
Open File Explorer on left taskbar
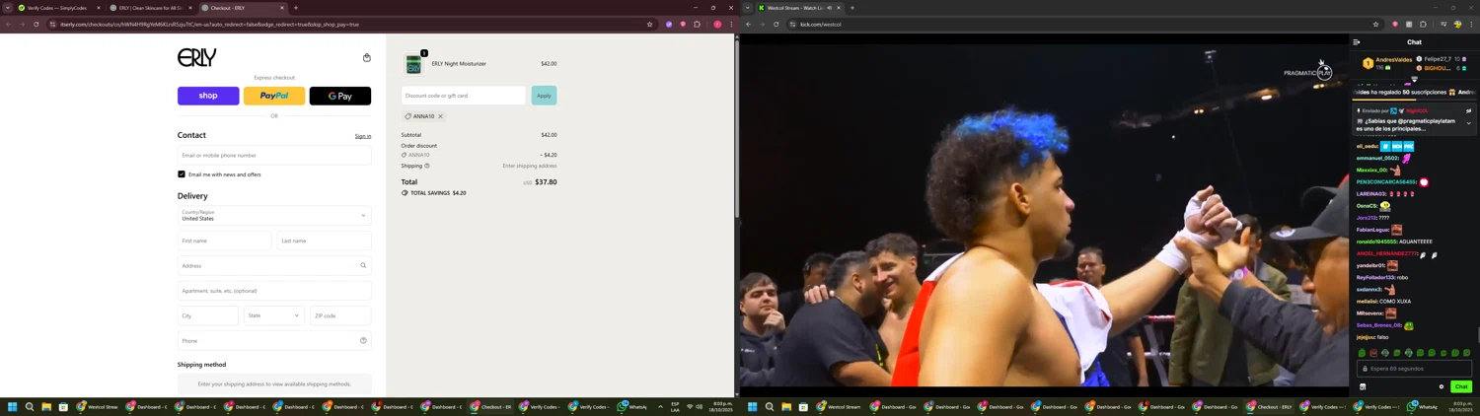46,406
